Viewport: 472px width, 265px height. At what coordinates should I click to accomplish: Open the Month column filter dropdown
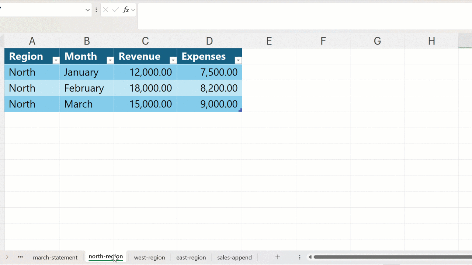click(x=110, y=60)
